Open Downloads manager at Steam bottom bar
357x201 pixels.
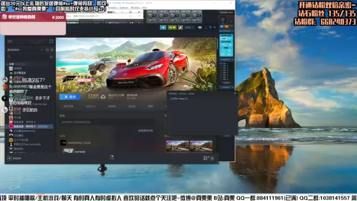[x=112, y=157]
